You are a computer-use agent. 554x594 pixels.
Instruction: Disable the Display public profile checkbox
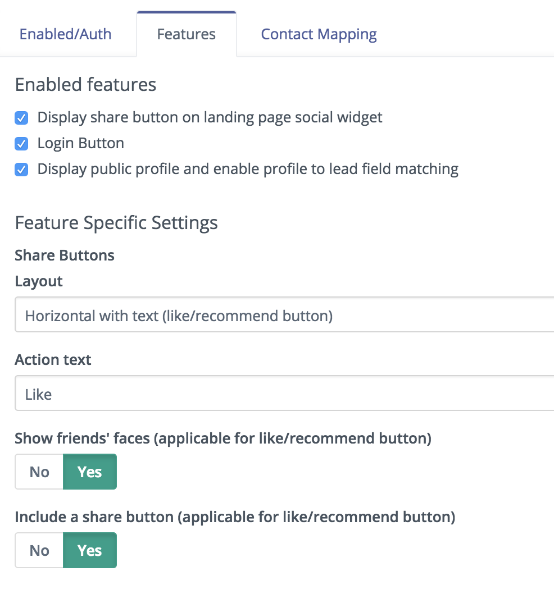[x=21, y=170]
